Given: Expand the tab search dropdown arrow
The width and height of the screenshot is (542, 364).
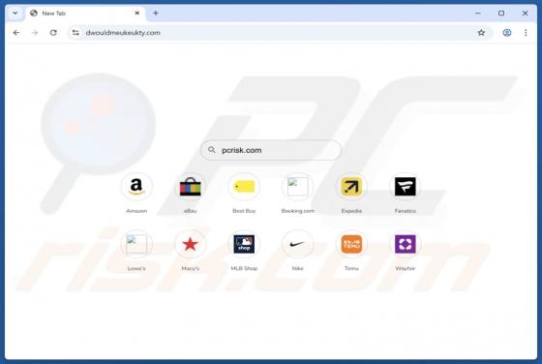Looking at the screenshot, I should (x=15, y=14).
